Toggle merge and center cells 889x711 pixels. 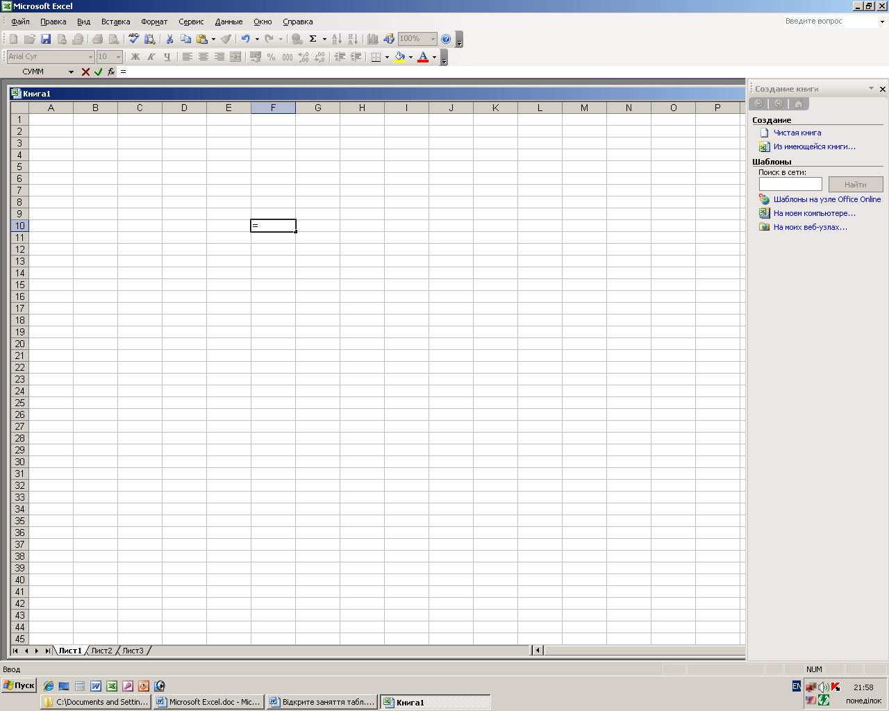click(x=235, y=57)
